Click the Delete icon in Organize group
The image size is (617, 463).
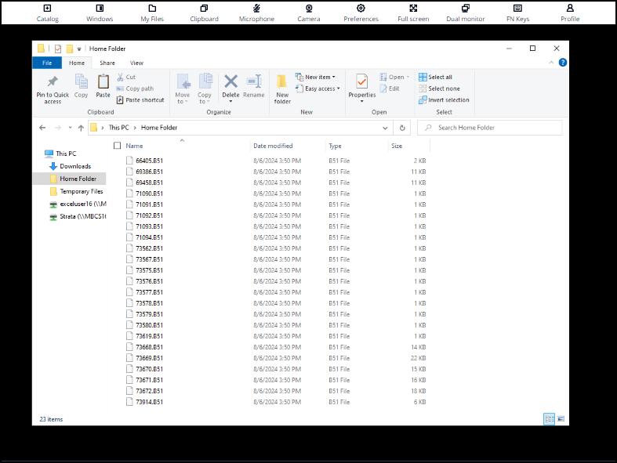click(230, 81)
